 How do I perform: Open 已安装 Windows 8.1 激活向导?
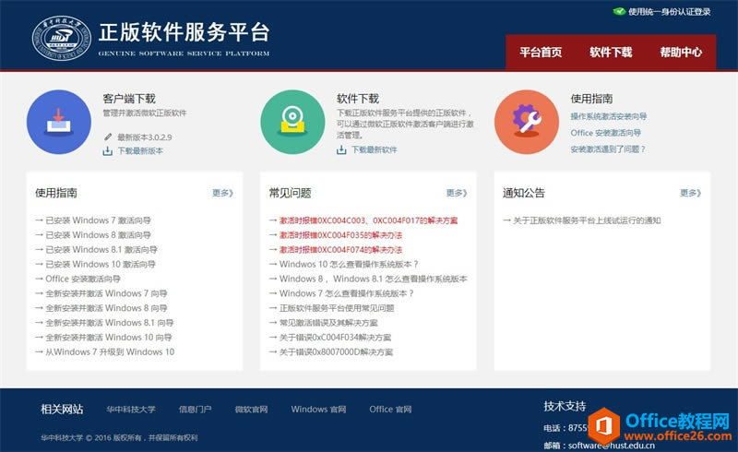click(101, 250)
